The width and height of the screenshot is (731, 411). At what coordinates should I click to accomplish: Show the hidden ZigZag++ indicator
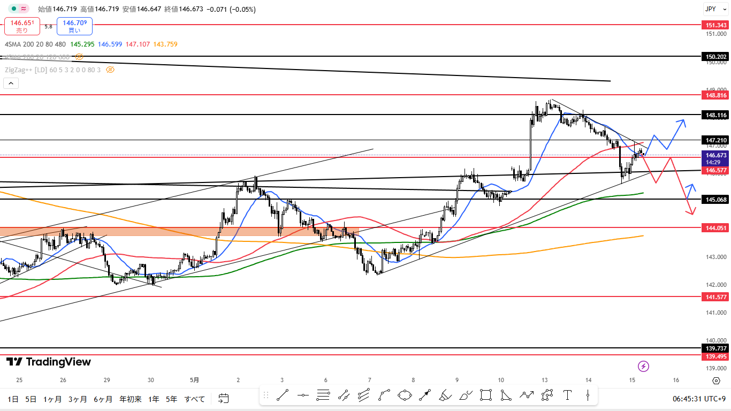(x=110, y=70)
